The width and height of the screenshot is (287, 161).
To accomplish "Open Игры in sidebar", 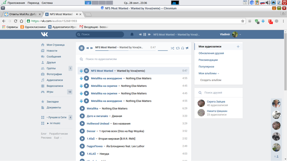I will [50, 92].
